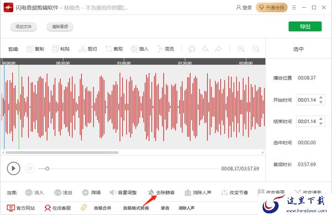Click the horizontal waveform scrollbar thumb

tap(62, 152)
